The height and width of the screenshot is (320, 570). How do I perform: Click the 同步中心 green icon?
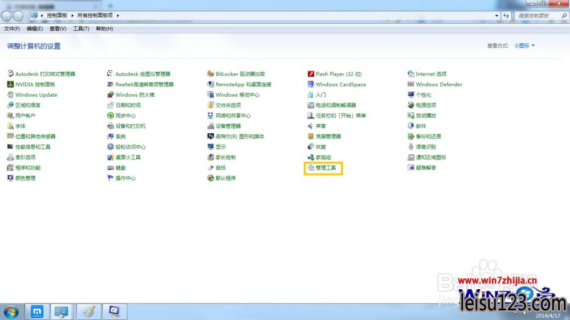(x=111, y=116)
